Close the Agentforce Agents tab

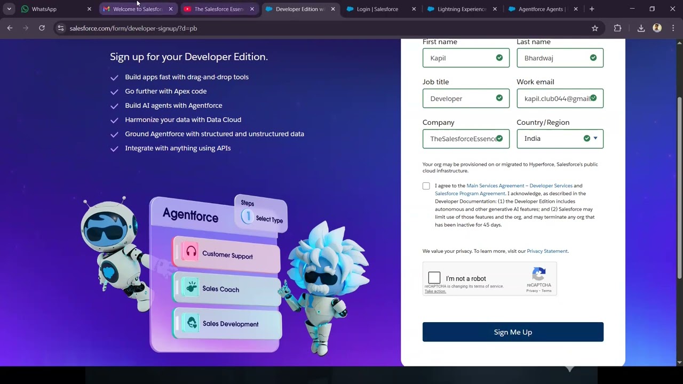pyautogui.click(x=576, y=9)
